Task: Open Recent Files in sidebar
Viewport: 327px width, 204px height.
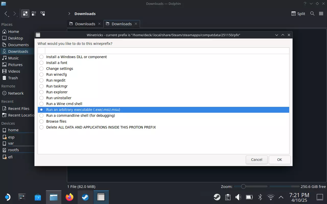Action: [17, 109]
